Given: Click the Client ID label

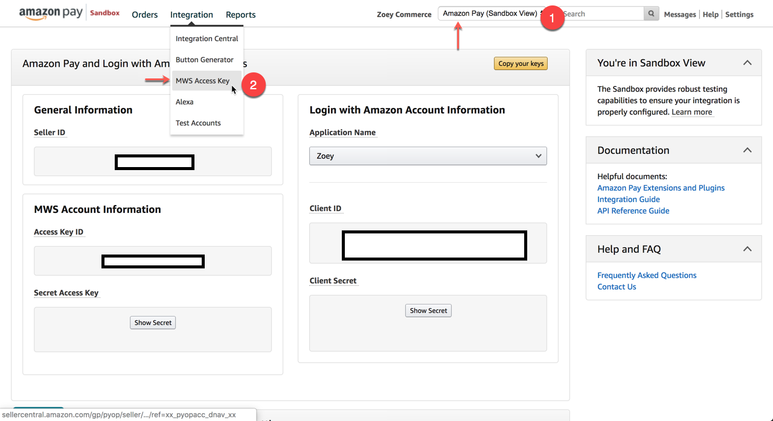Looking at the screenshot, I should point(326,209).
